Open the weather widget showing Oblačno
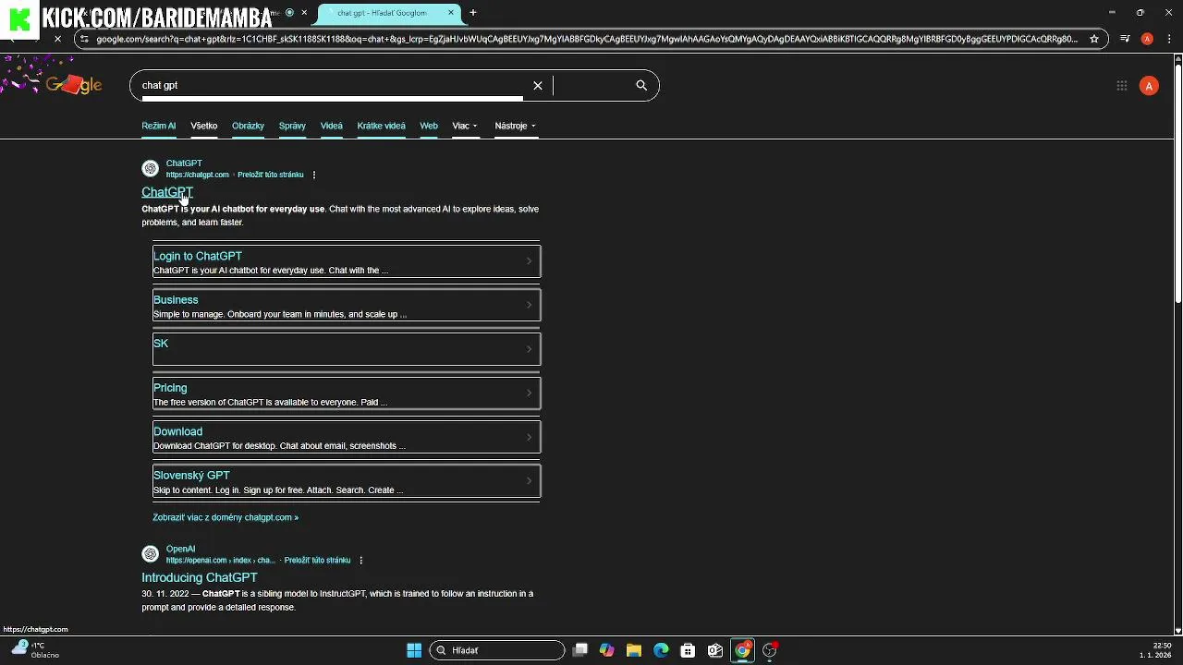The image size is (1183, 665). coord(37,650)
